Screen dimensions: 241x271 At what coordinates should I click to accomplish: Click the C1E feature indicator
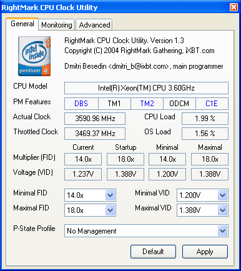(212, 104)
